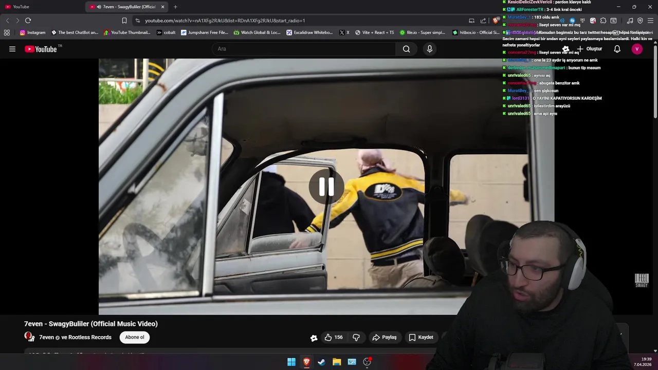The image size is (658, 370).
Task: Open YouTube Thumbnail bookmark
Action: 127,32
